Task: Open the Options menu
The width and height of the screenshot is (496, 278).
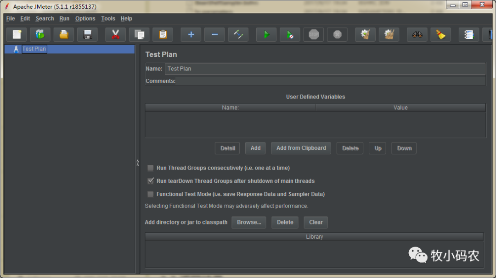Action: (x=85, y=18)
